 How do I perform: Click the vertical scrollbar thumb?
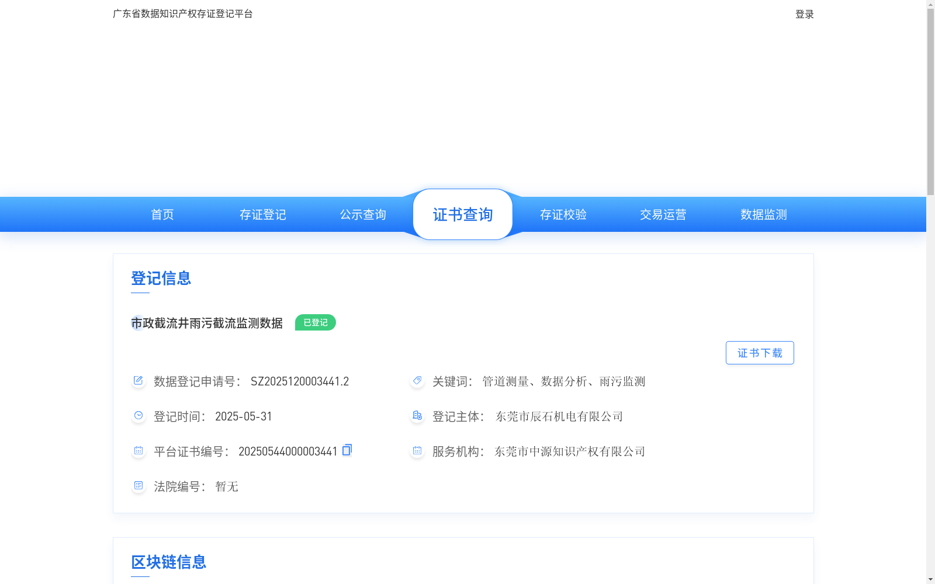[930, 102]
